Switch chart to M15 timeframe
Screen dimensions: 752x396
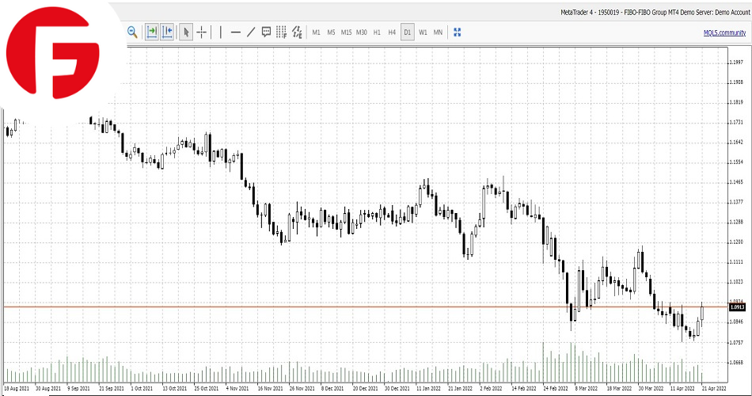coord(346,32)
